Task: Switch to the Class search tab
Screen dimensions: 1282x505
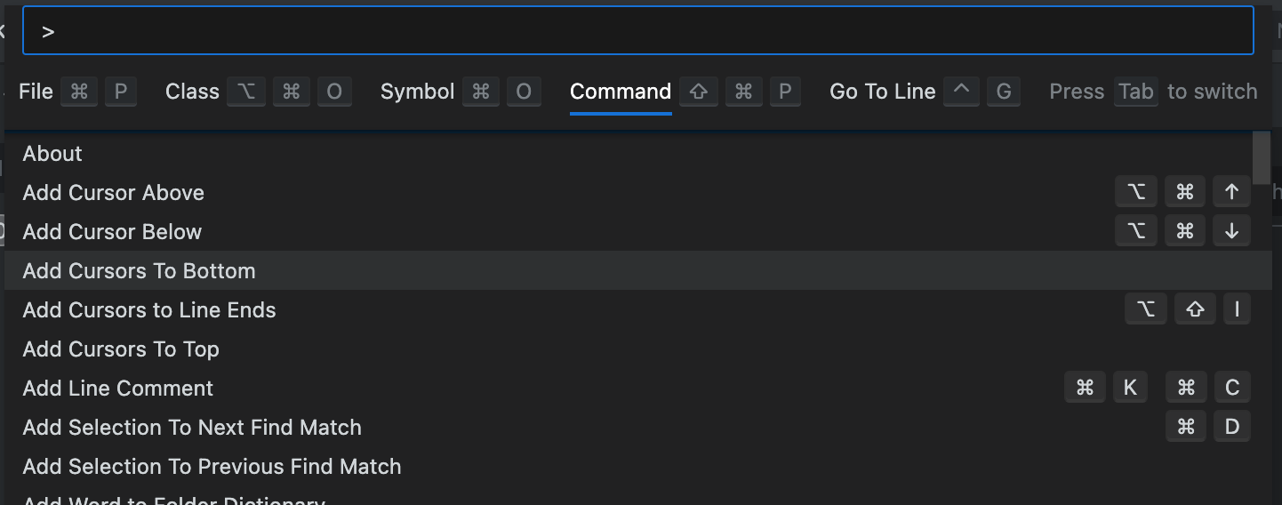Action: click(192, 92)
